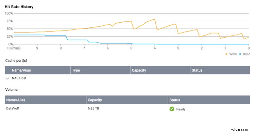Sort cache ports by Type column
Image resolution: width=255 pixels, height=133 pixels.
pyautogui.click(x=100, y=70)
